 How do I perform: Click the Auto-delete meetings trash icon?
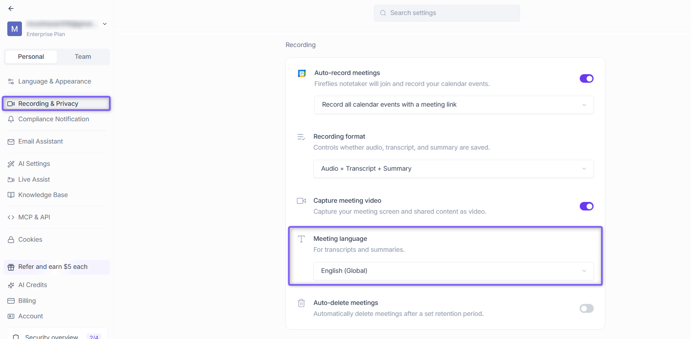pyautogui.click(x=301, y=303)
